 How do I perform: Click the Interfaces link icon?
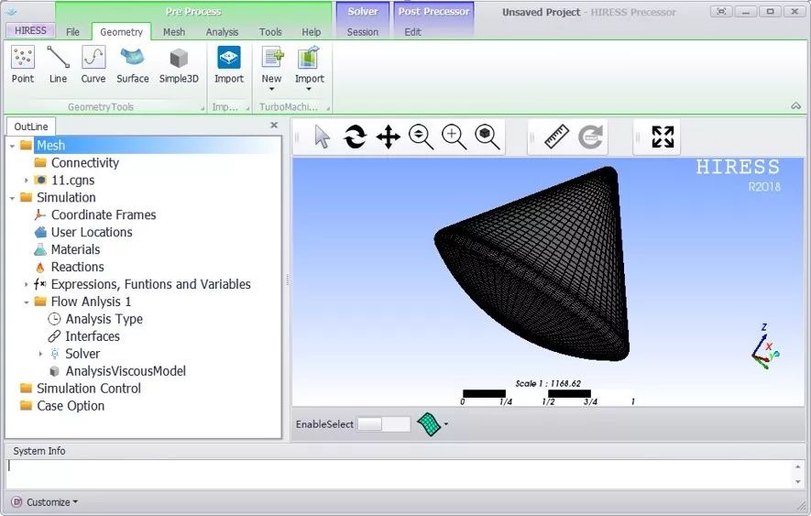(x=54, y=336)
